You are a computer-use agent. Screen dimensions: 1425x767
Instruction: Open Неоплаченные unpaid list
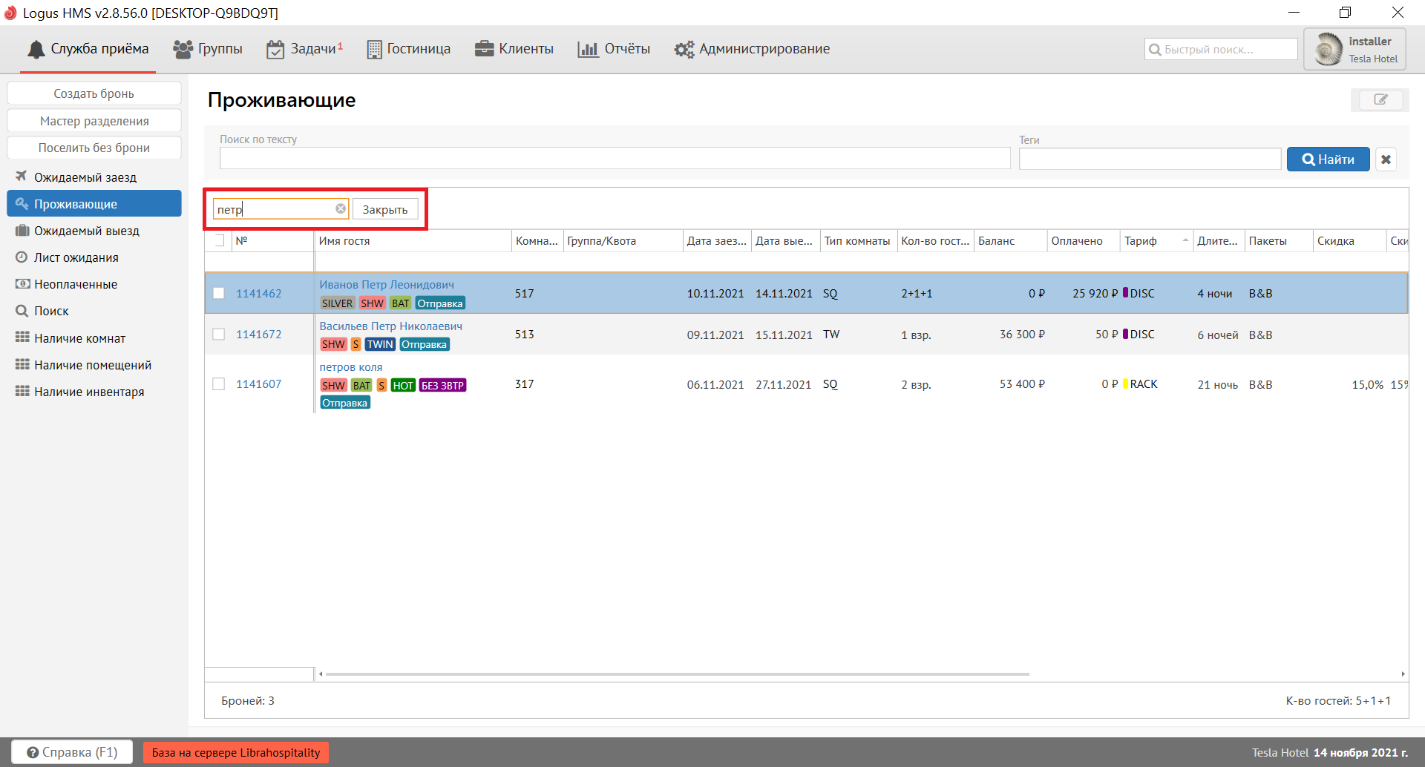tap(75, 284)
